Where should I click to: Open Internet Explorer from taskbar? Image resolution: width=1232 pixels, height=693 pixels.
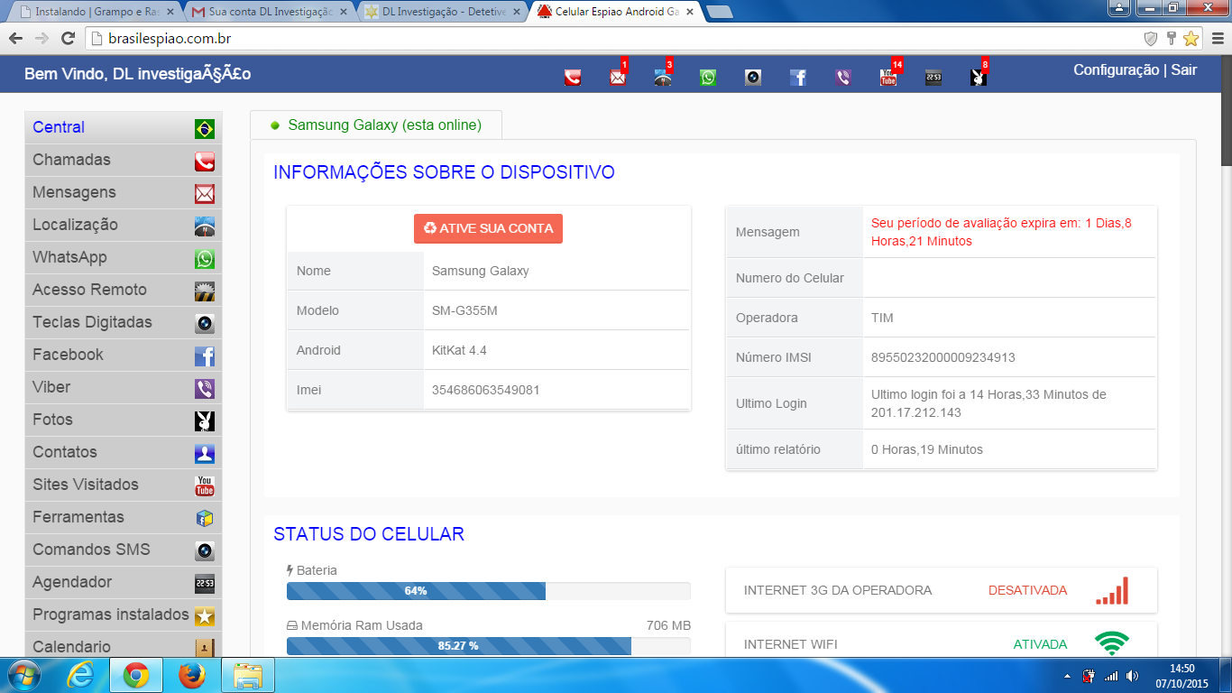click(80, 675)
